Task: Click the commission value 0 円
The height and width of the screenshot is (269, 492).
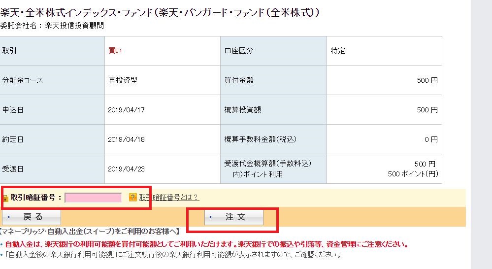Action: (431, 139)
